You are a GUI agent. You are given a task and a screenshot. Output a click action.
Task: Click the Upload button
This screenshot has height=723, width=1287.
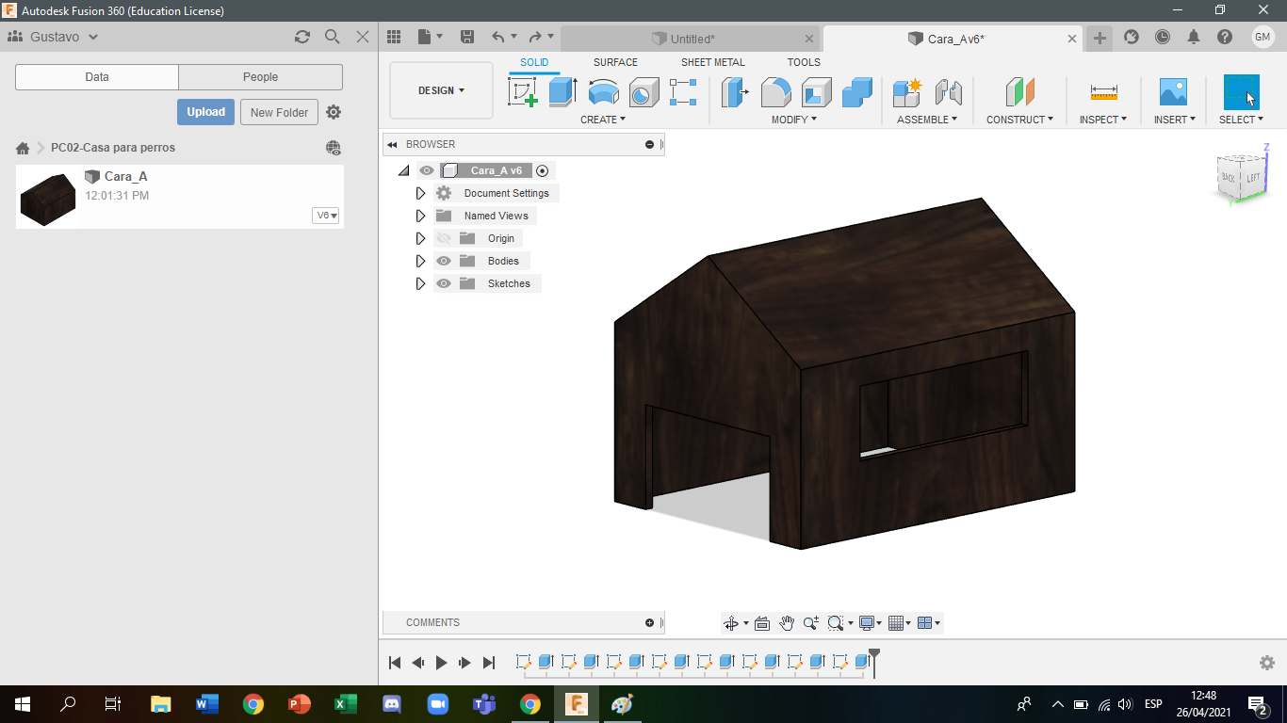pyautogui.click(x=205, y=112)
